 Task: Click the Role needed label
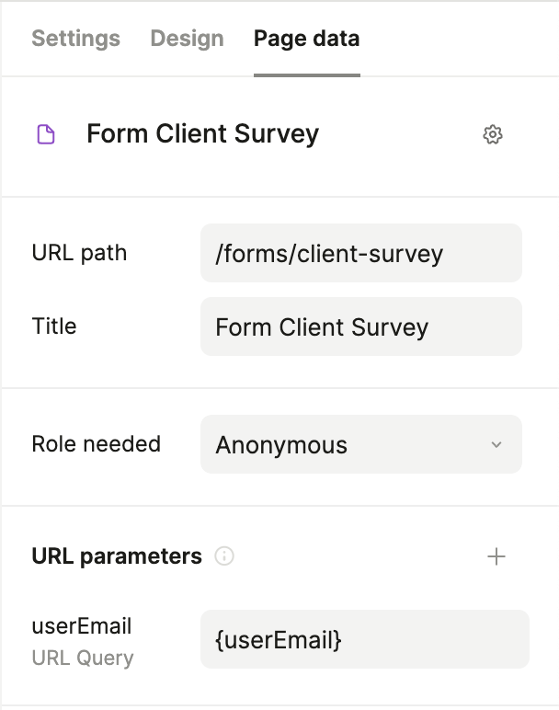(96, 444)
